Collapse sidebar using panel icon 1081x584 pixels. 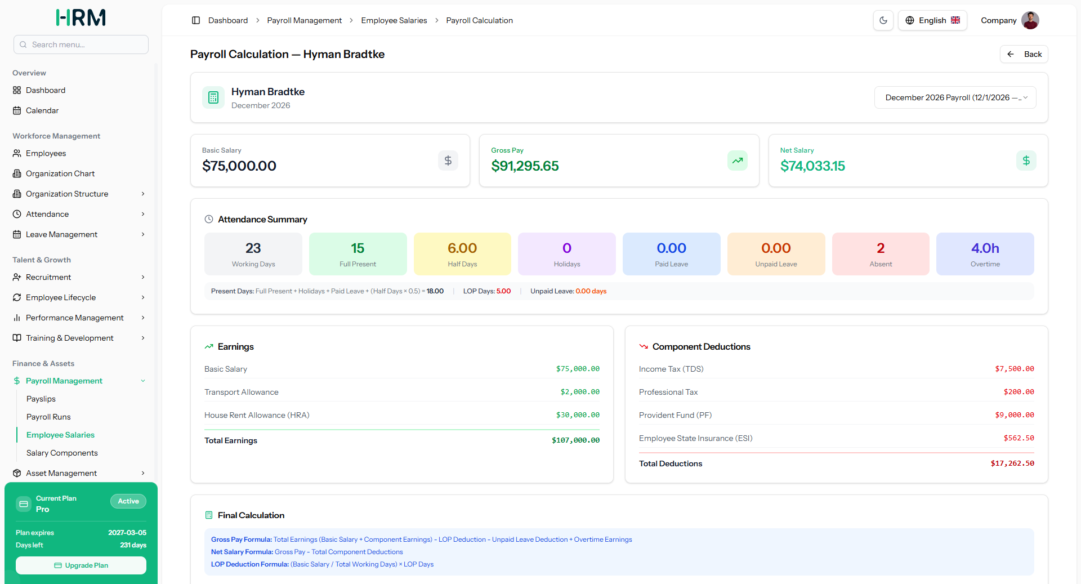[196, 20]
